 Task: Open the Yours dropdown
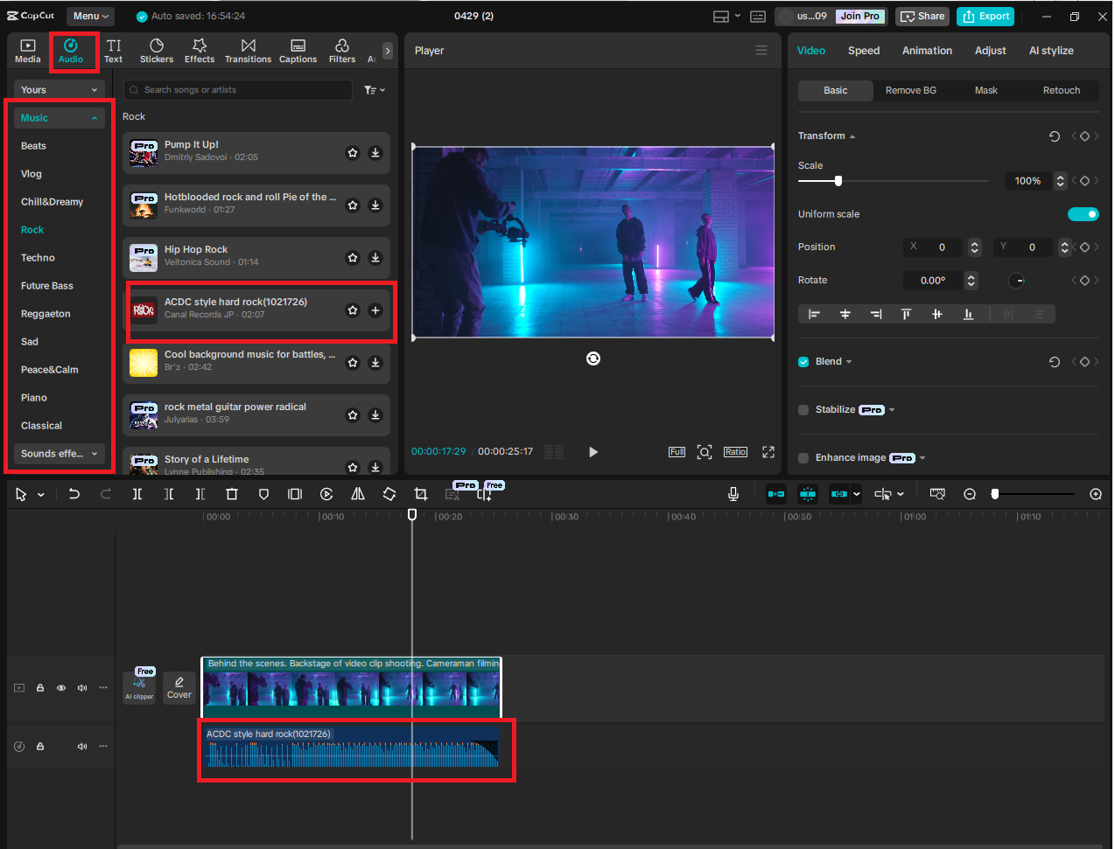tap(60, 90)
